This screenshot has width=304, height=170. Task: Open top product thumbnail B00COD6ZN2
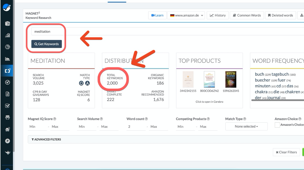(x=209, y=79)
